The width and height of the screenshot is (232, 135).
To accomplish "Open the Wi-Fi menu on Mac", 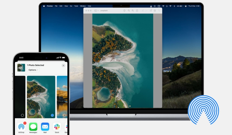I will point(170,6).
